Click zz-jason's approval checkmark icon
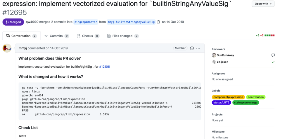Image resolution: width=281 pixels, height=140 pixels. click(x=273, y=62)
